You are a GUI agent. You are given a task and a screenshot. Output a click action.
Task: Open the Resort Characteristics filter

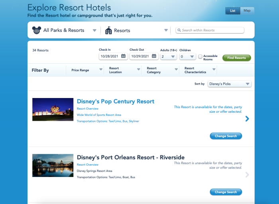pos(199,70)
